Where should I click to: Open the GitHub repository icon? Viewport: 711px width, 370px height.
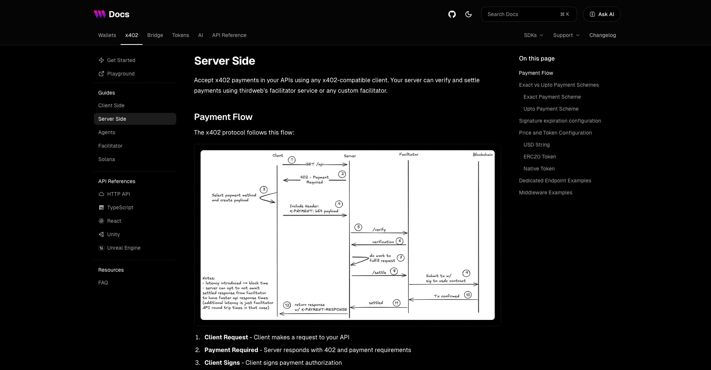452,14
